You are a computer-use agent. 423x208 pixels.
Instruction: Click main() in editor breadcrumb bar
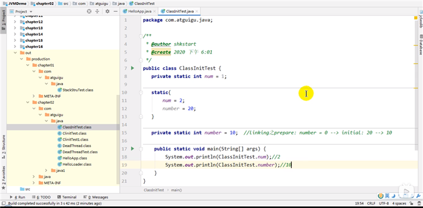pyautogui.click(x=177, y=190)
